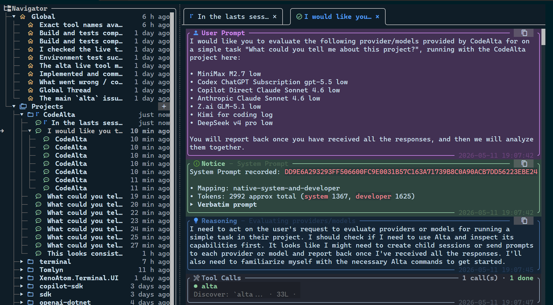Open 'This looks consist…' session
This screenshot has height=305, width=553.
tap(85, 253)
